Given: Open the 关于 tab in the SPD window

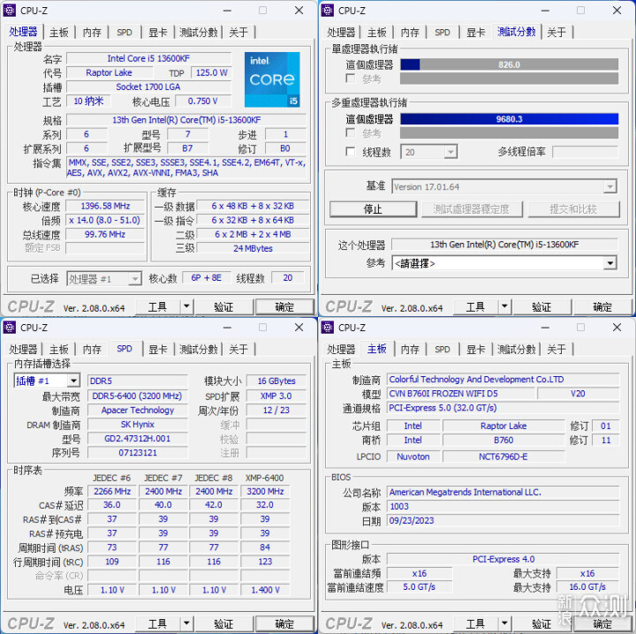Looking at the screenshot, I should pos(238,349).
